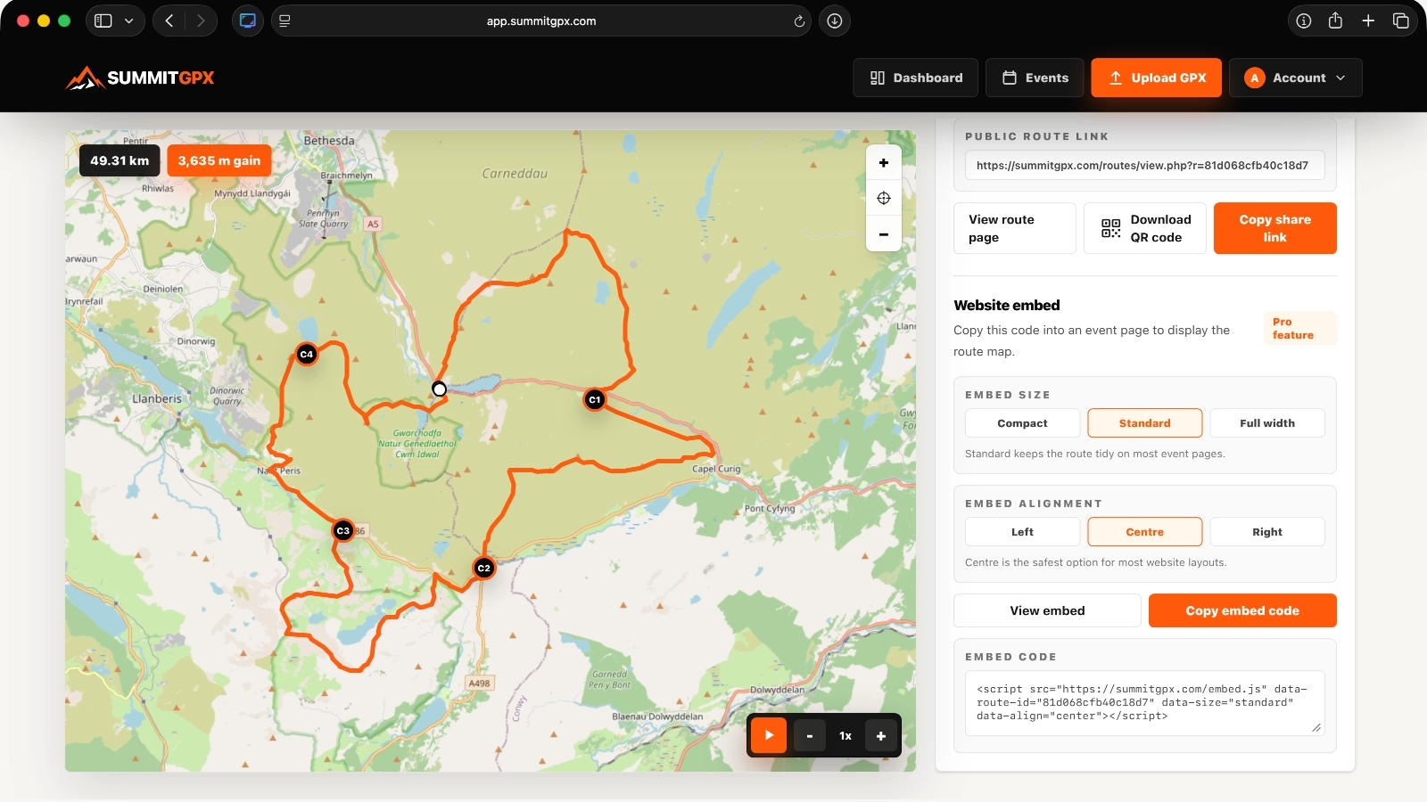Reload the page
This screenshot has height=802, width=1427.
point(799,20)
